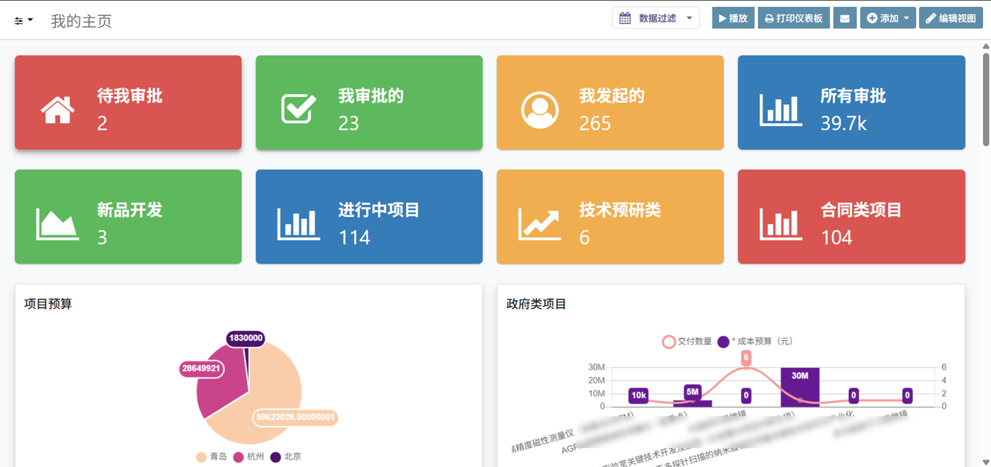Click the 打印仪表板 print button
991x467 pixels.
(x=793, y=18)
